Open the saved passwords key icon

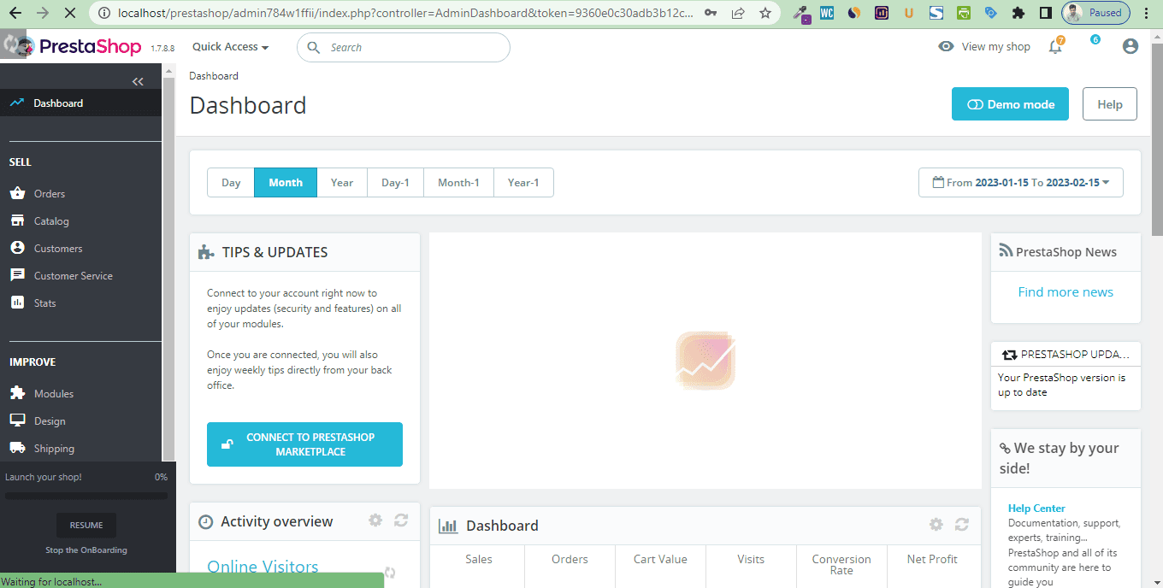tap(711, 14)
